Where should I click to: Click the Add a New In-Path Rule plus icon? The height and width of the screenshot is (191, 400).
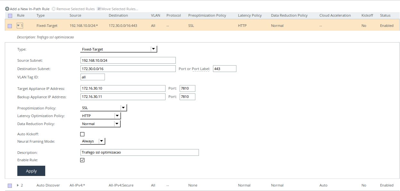(7, 9)
